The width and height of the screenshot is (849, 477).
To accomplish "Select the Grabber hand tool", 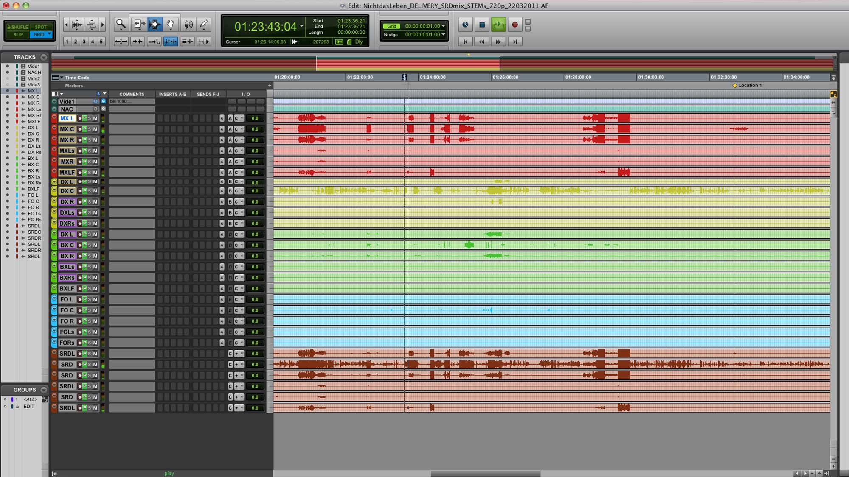I will coord(170,24).
